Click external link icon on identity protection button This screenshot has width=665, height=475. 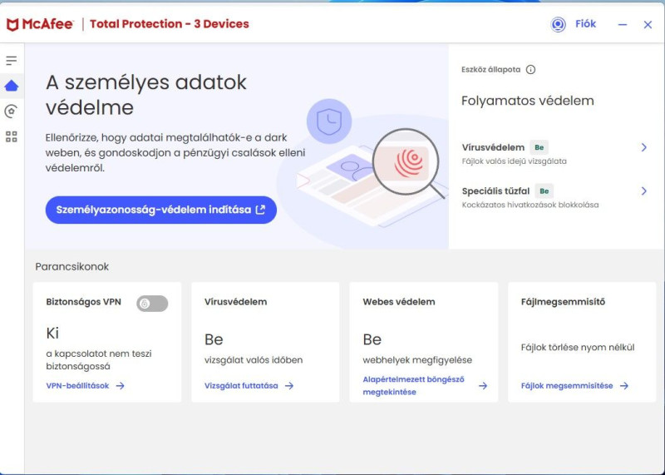(260, 210)
